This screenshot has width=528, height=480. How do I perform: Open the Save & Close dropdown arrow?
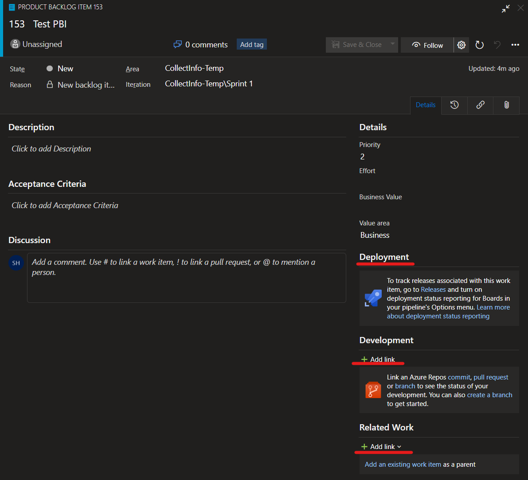(x=392, y=44)
